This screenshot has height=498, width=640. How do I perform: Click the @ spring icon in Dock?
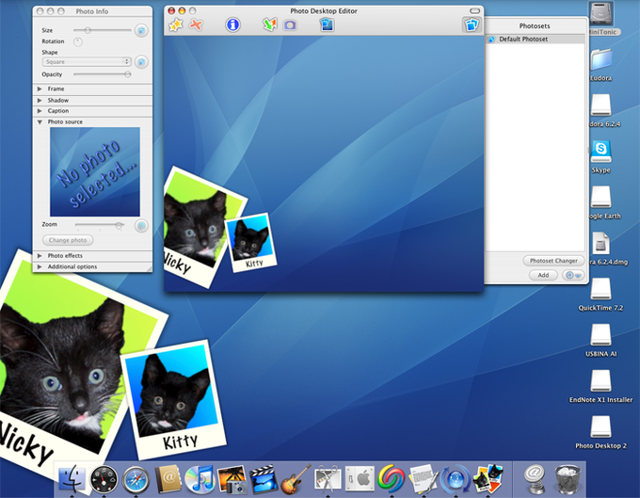pyautogui.click(x=535, y=478)
